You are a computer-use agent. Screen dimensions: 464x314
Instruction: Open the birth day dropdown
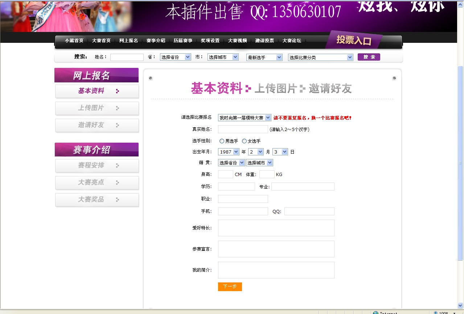[280, 152]
